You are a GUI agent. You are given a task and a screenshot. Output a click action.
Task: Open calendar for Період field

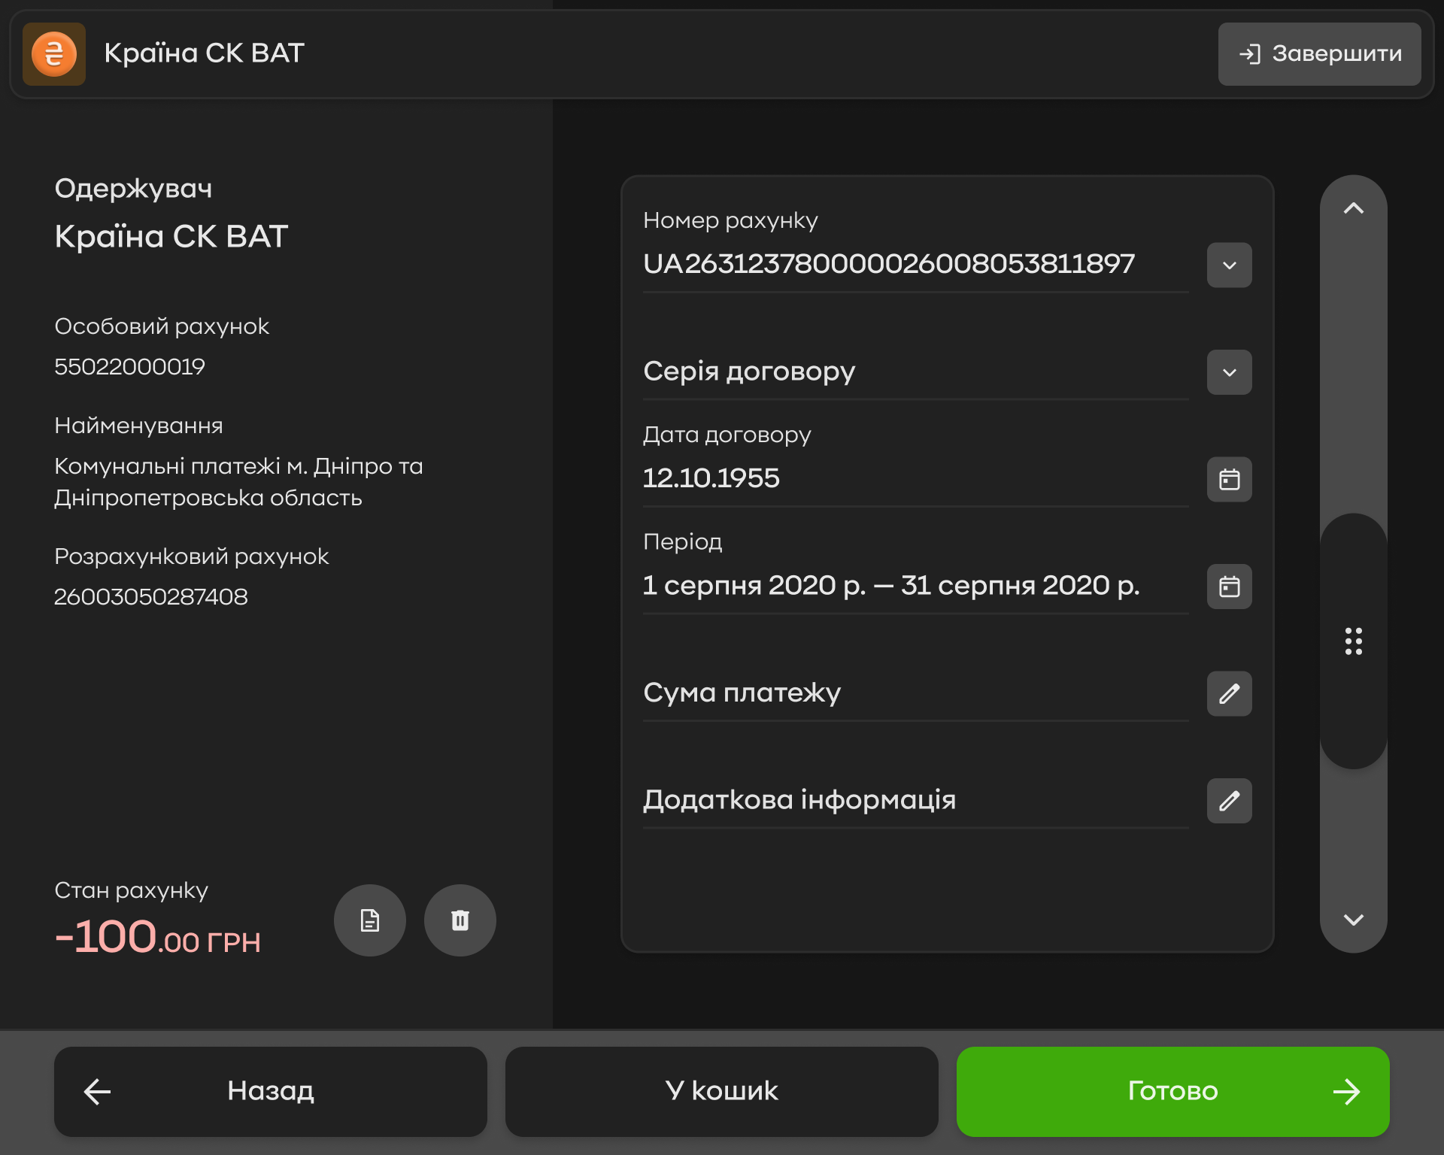[x=1230, y=587]
